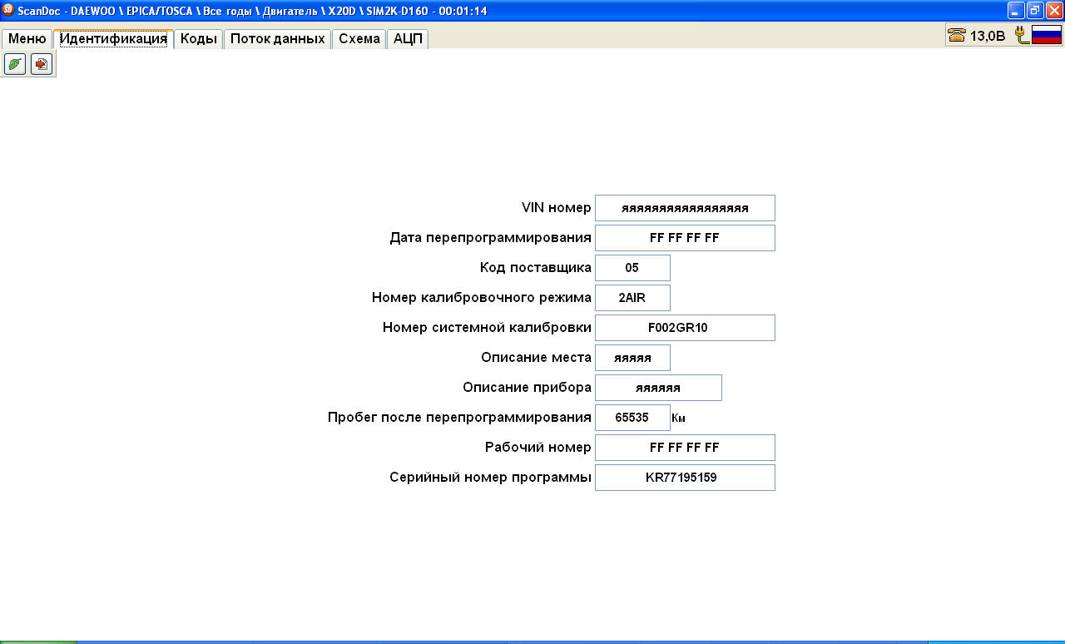Screen dimensions: 1065x644
Task: Click the VIN номер value field
Action: click(685, 208)
